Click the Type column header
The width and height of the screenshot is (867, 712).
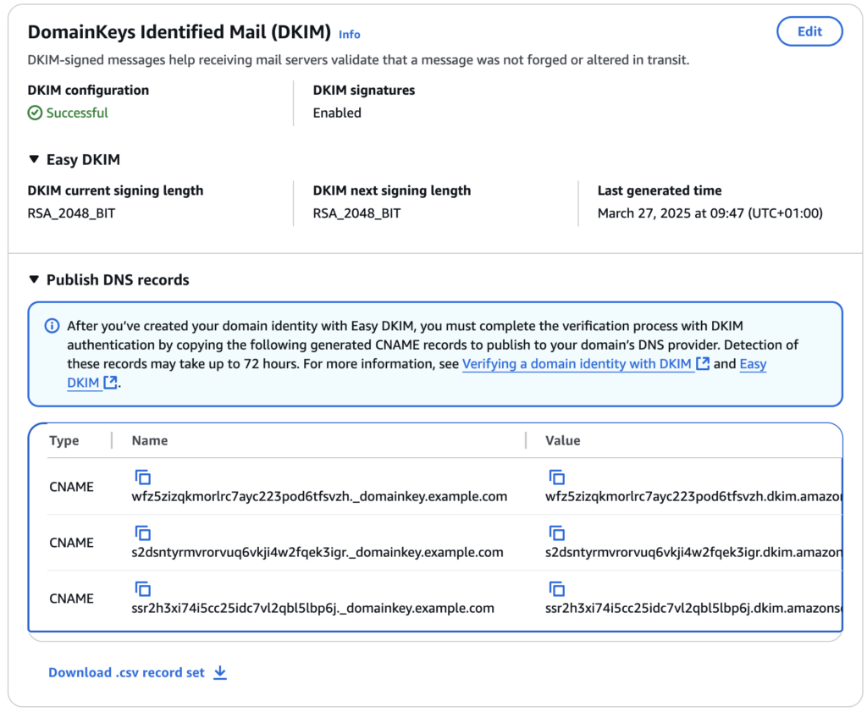(64, 440)
